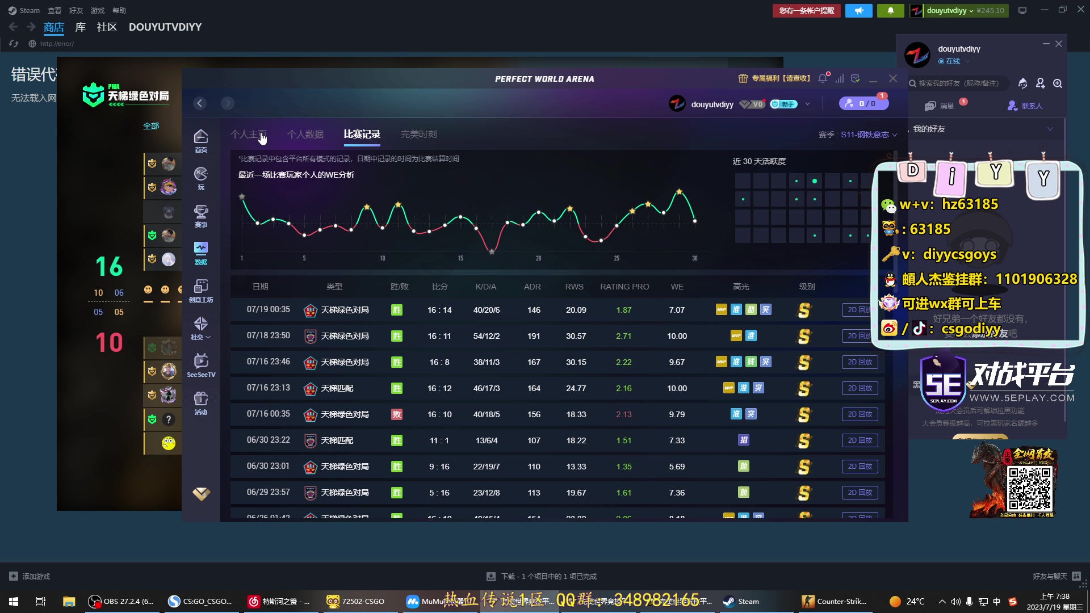The width and height of the screenshot is (1090, 613).
Task: Click 2D 回放 for the 07/16 23:46 match
Action: (860, 362)
